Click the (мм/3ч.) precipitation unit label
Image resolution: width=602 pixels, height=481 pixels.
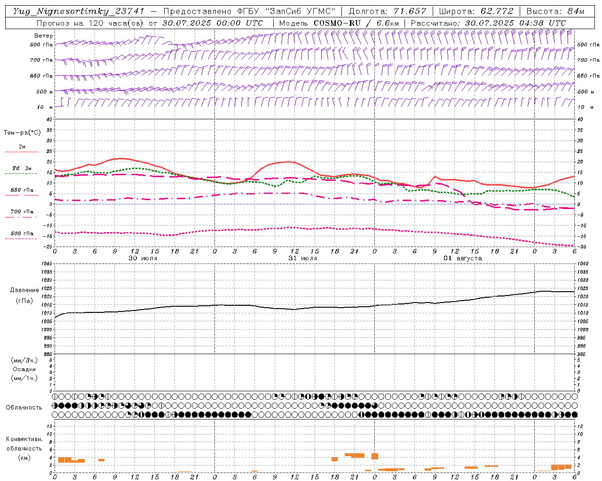point(24,360)
